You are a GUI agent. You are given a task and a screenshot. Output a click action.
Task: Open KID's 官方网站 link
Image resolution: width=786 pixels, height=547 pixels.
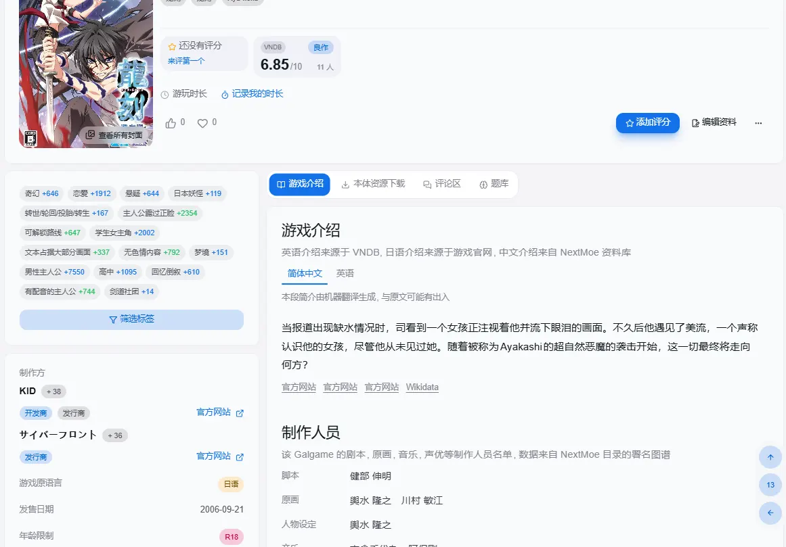(x=219, y=412)
